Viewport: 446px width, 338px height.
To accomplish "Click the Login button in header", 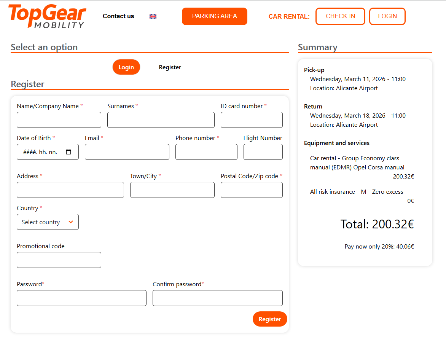I will click(387, 16).
